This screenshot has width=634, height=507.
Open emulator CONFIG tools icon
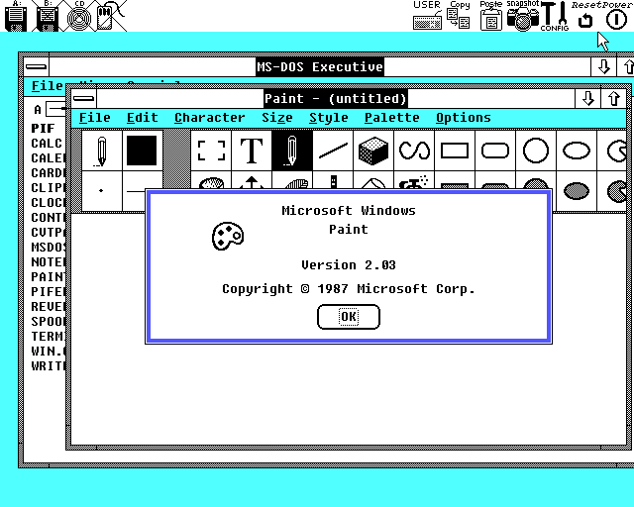coord(555,16)
